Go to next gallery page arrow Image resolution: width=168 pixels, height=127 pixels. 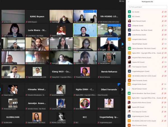[x=122, y=44]
